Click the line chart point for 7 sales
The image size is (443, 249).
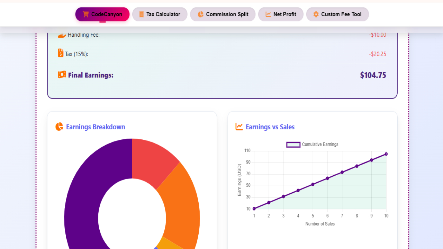(x=342, y=172)
